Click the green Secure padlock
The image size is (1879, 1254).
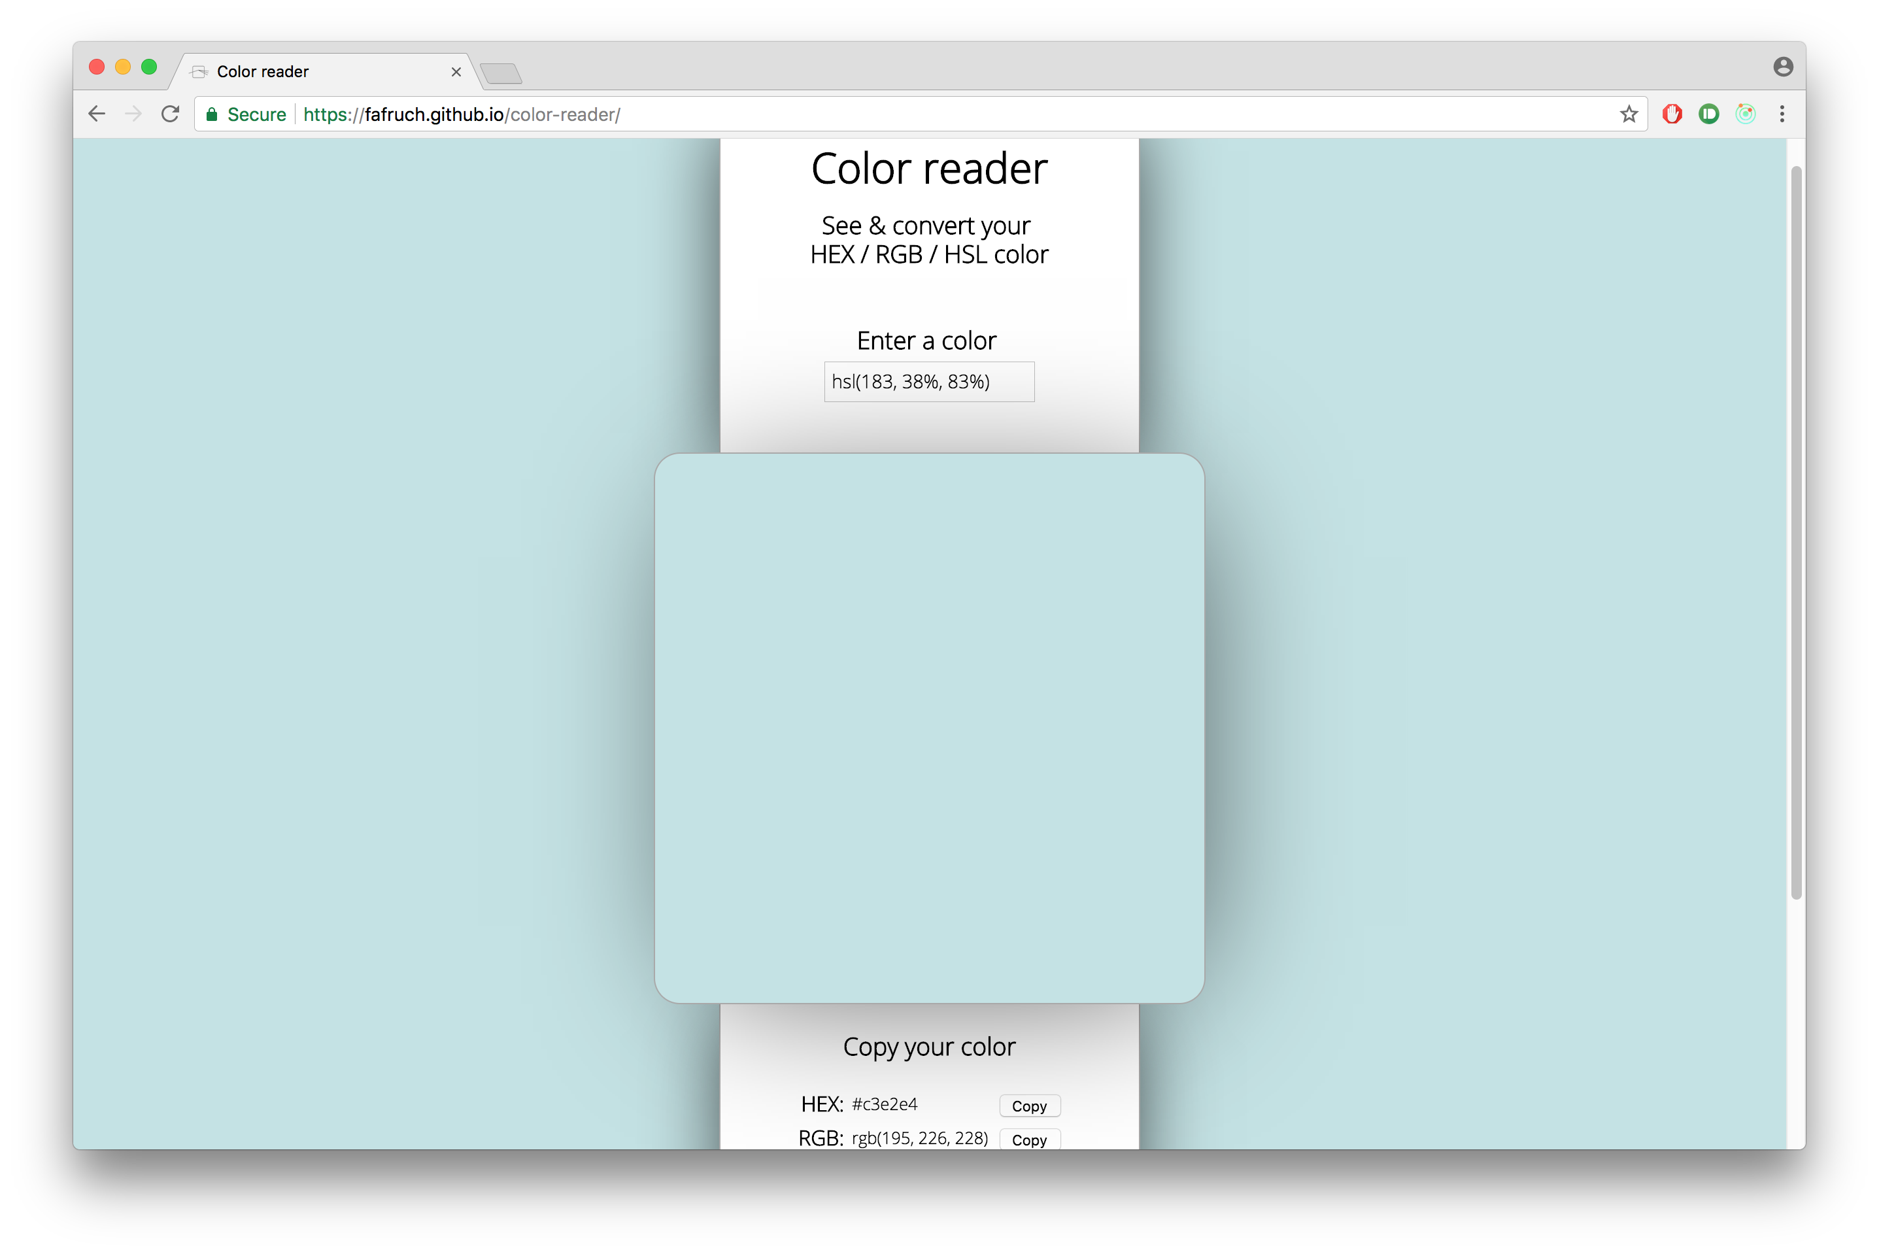click(212, 114)
